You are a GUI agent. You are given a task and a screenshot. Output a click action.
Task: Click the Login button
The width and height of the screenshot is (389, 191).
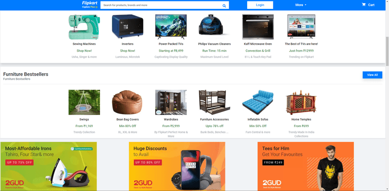[x=260, y=5]
